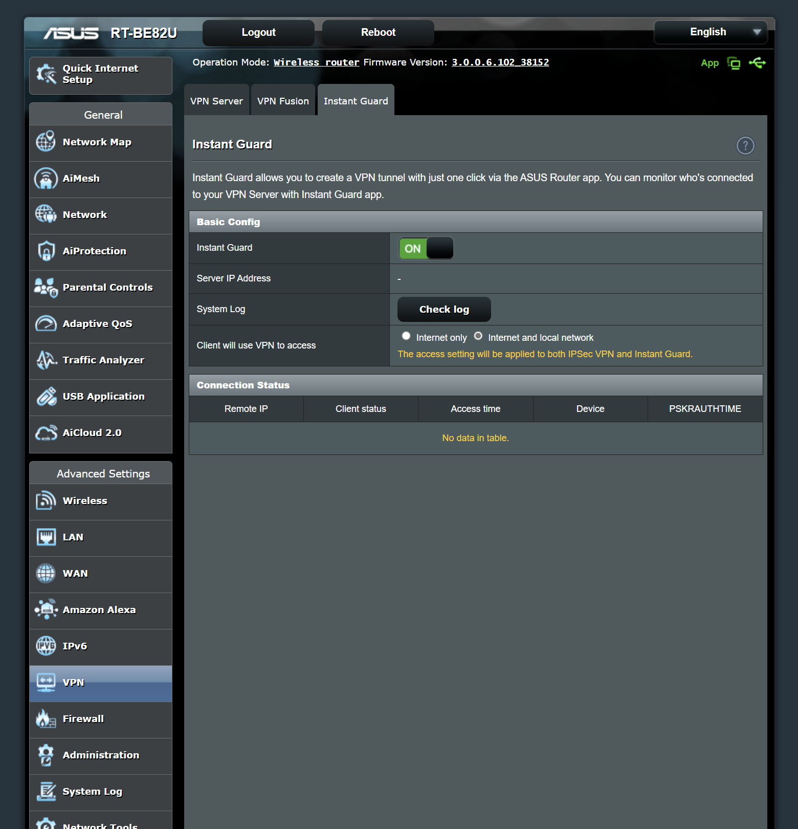Click the Parental Controls icon
The image size is (798, 829).
46,287
